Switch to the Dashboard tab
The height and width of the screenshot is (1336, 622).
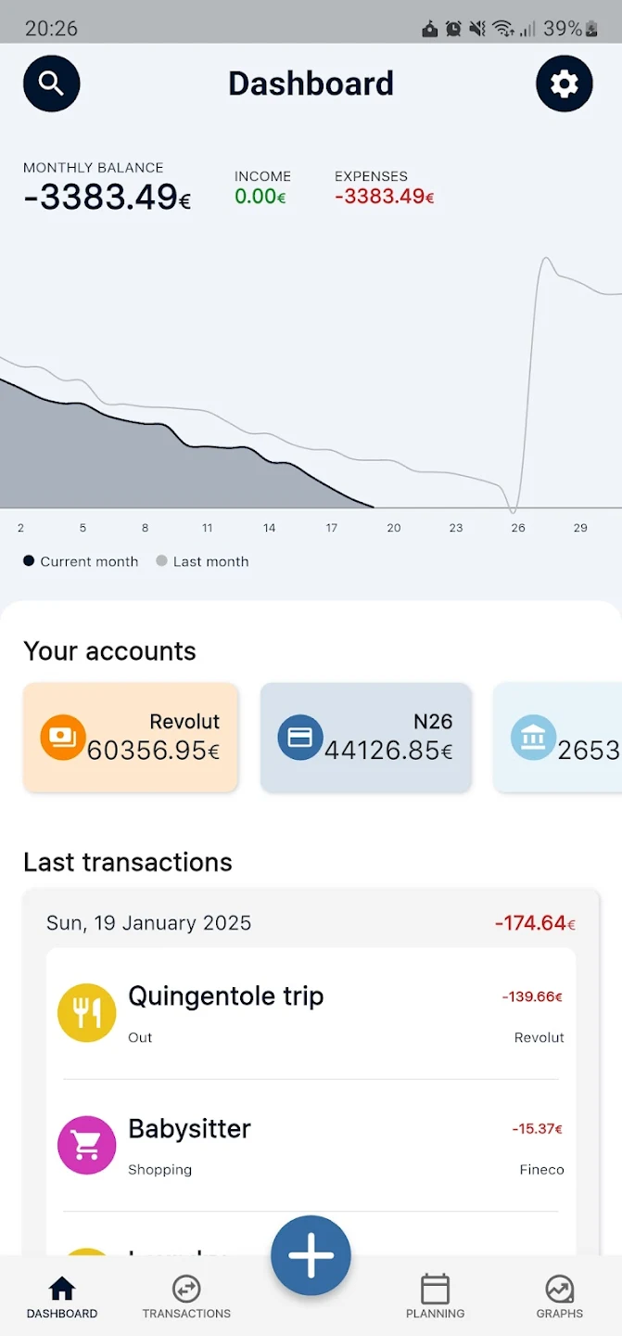click(62, 1296)
